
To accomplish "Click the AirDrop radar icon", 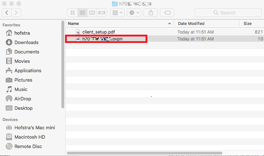I will pos(9,99).
